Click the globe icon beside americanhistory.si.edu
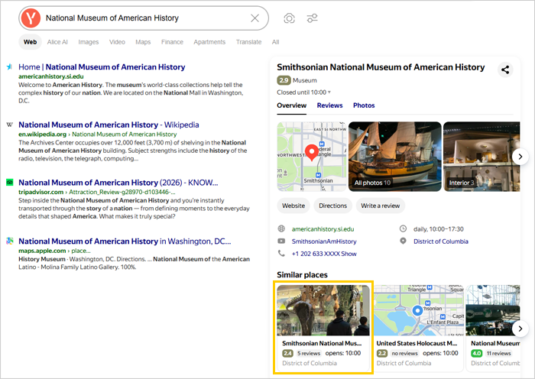Viewport: 535px width, 379px height. 281,228
